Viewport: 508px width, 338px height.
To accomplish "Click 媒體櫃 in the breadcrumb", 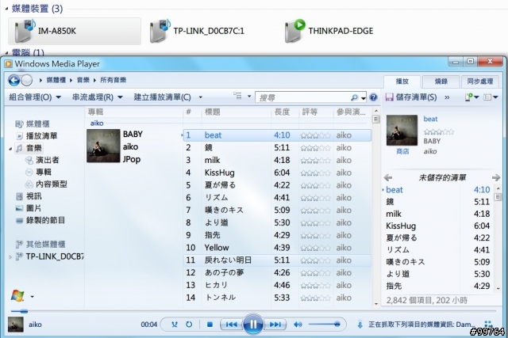I will click(56, 80).
